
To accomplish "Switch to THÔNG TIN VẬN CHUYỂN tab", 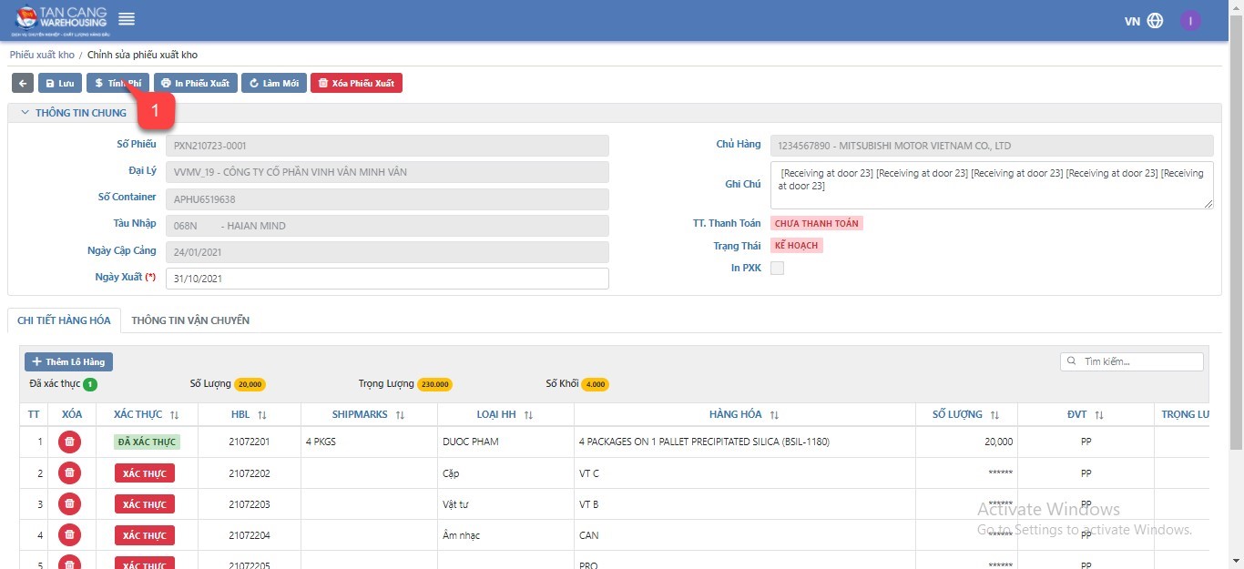I will 190,320.
